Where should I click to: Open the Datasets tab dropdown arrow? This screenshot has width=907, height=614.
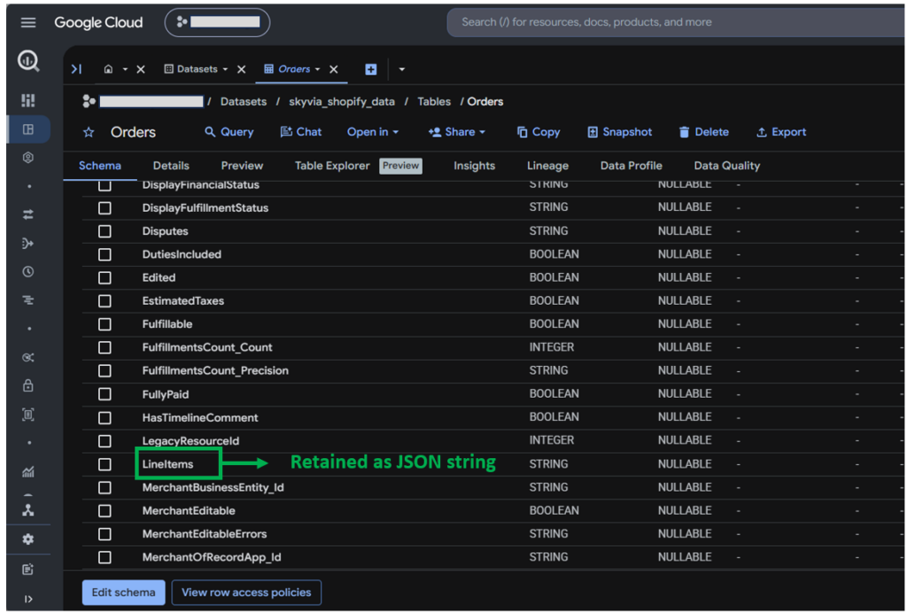point(226,69)
